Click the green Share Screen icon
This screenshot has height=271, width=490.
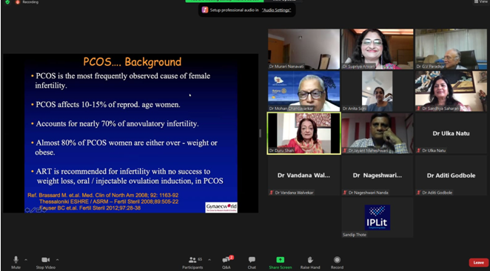tap(281, 259)
